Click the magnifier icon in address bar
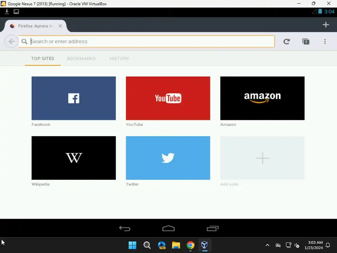Image resolution: width=337 pixels, height=253 pixels. click(x=24, y=41)
